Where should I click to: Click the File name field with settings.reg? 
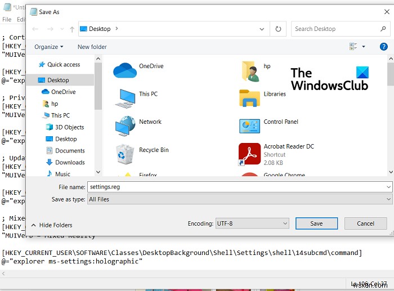[x=240, y=187]
